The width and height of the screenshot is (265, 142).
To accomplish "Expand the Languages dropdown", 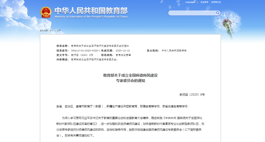I will pos(192,2).
